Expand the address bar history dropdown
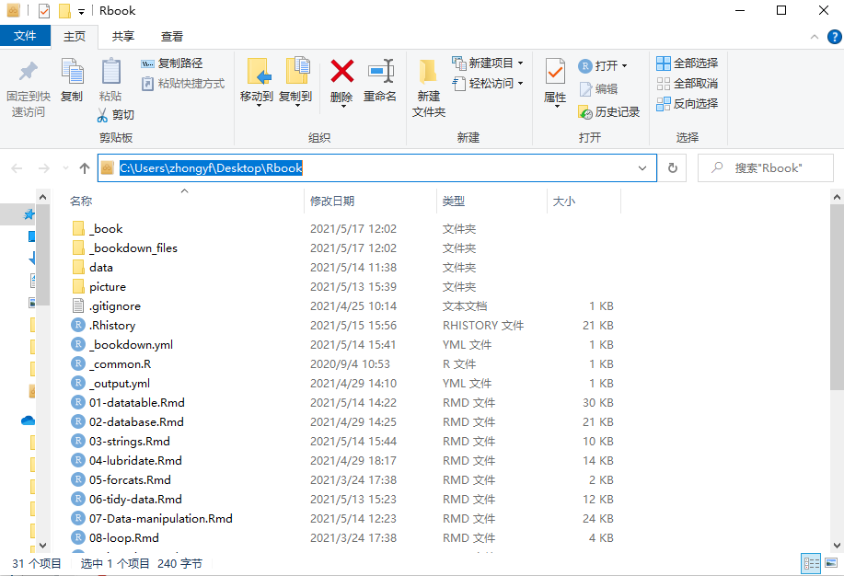This screenshot has width=844, height=576. [x=642, y=168]
